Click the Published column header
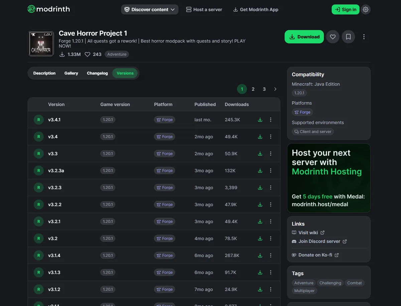The image size is (401, 306). point(205,104)
